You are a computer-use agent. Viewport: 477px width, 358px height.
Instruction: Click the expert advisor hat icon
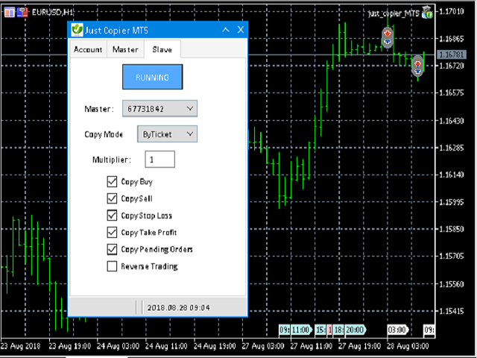coord(427,12)
